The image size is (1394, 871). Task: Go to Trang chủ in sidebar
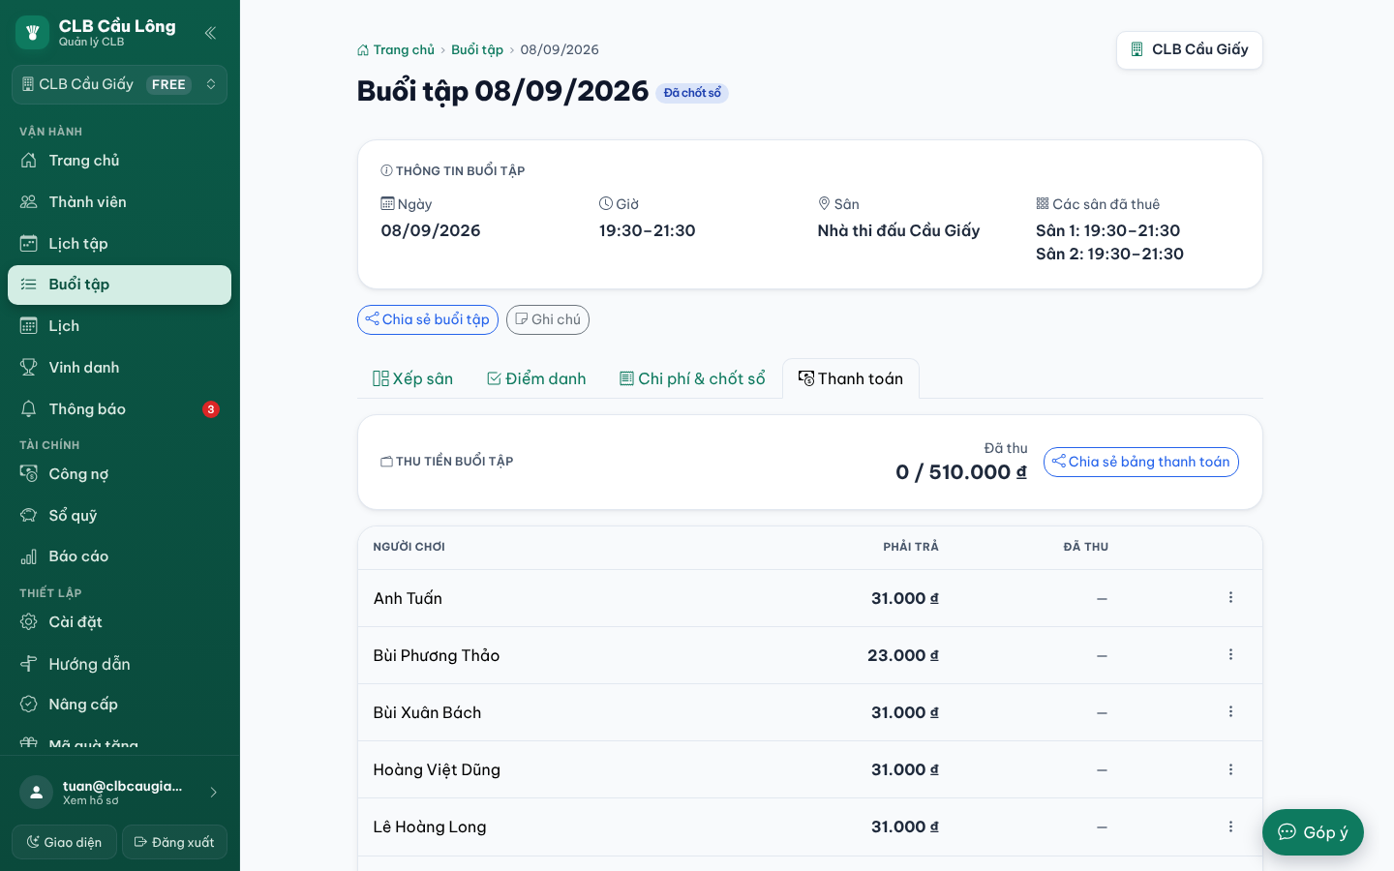click(x=119, y=161)
